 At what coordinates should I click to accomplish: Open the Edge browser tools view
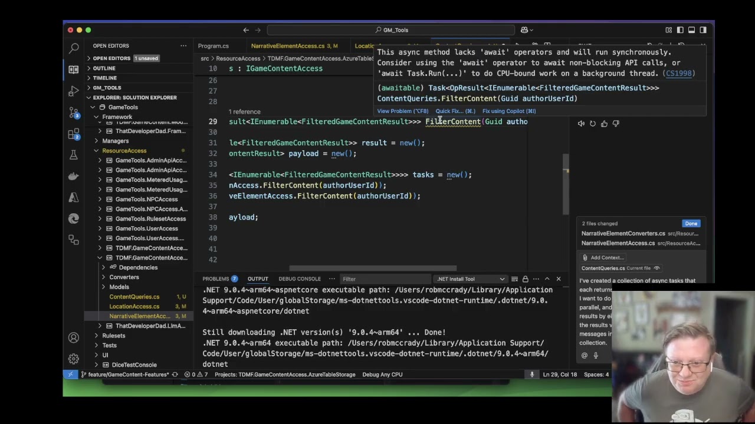[74, 218]
